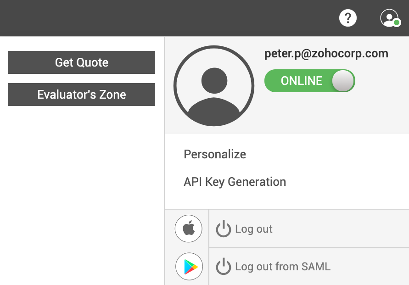The image size is (409, 285).
Task: Click the green status dot on the header profile icon
Action: (x=397, y=22)
